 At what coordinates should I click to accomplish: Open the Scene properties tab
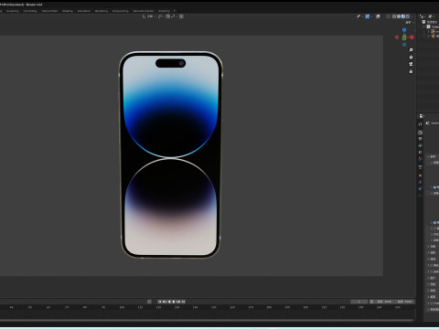(x=420, y=152)
